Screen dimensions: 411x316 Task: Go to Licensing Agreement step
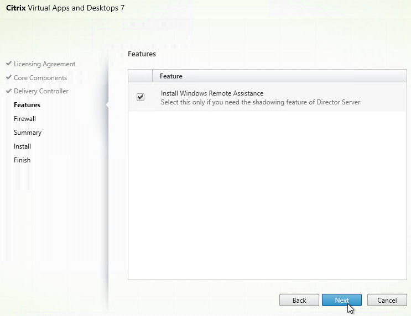tap(45, 64)
